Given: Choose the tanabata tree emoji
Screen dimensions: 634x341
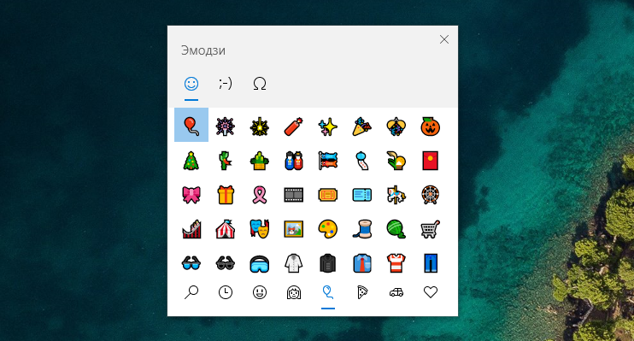Looking at the screenshot, I should [x=226, y=161].
